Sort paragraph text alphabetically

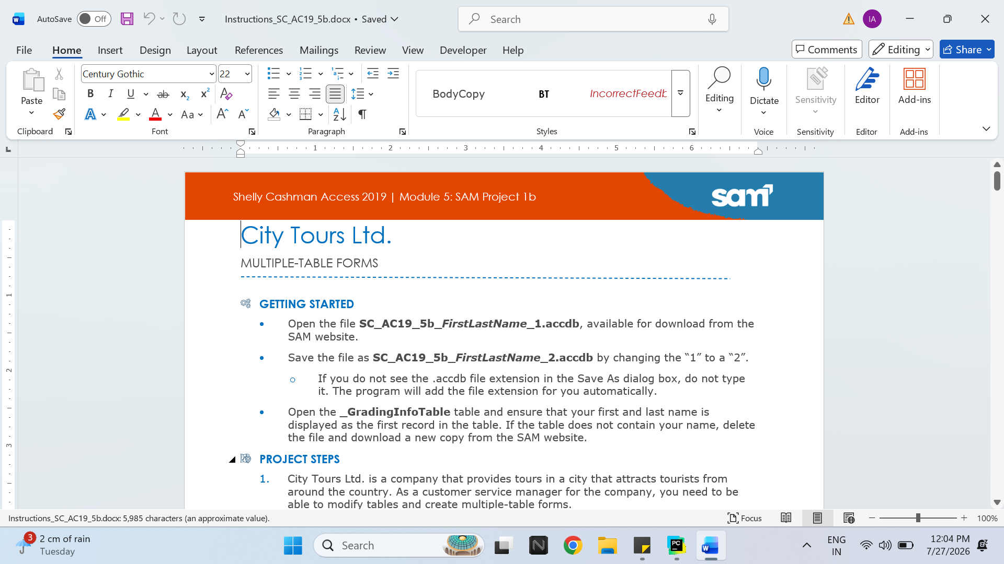[339, 114]
